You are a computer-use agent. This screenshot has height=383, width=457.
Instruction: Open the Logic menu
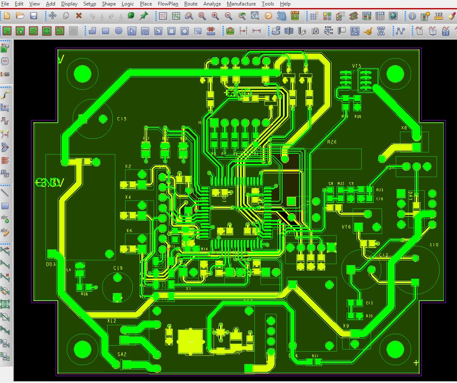click(128, 4)
